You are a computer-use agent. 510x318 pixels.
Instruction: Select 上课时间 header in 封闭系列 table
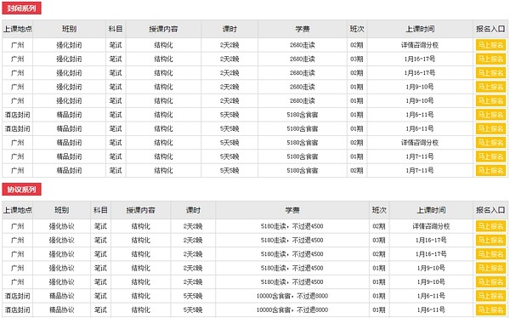coord(420,29)
